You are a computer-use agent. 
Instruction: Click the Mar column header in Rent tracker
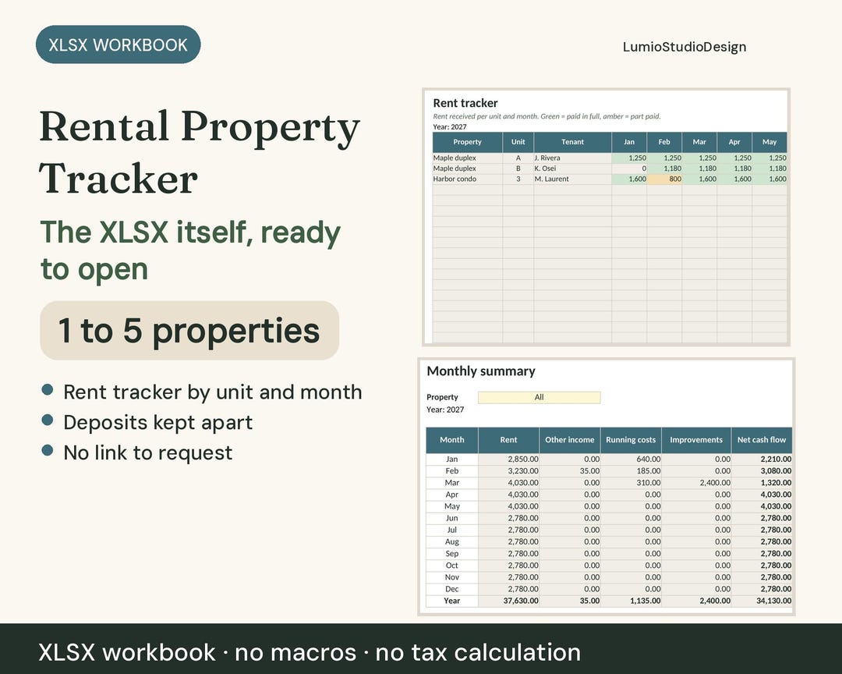tap(699, 142)
